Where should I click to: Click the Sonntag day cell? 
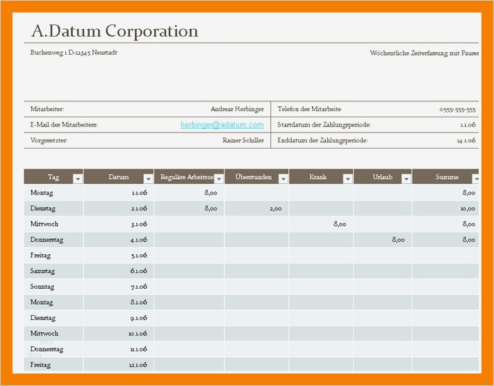click(53, 287)
